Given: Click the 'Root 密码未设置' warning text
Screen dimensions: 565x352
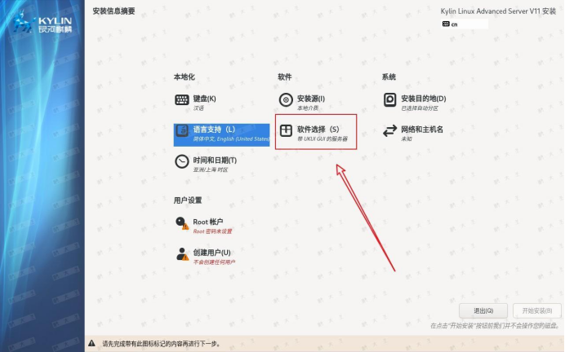Looking at the screenshot, I should pyautogui.click(x=212, y=231).
